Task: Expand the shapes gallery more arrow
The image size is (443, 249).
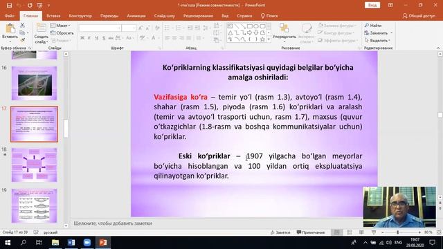Action: 269,39
